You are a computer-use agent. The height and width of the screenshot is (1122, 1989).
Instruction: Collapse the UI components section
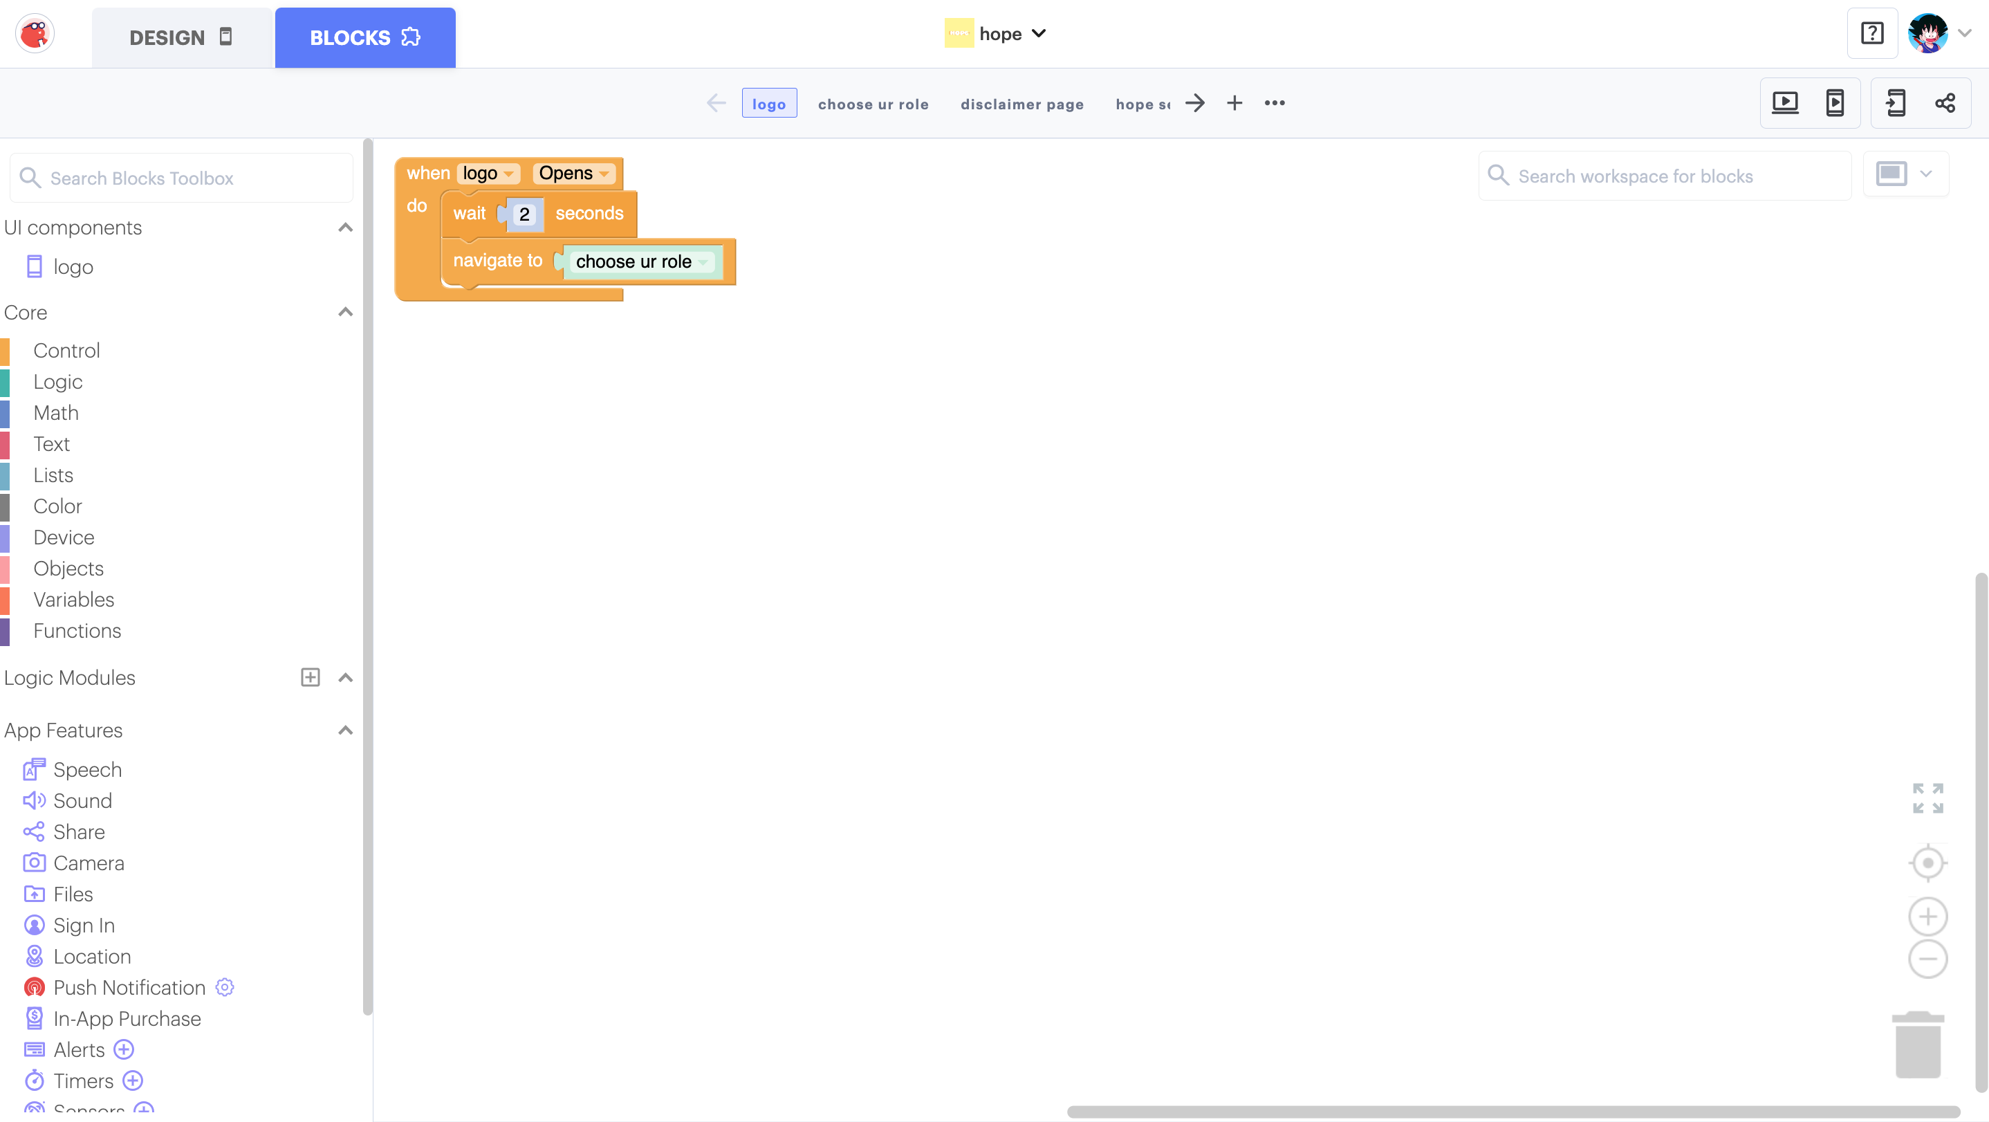pos(345,227)
